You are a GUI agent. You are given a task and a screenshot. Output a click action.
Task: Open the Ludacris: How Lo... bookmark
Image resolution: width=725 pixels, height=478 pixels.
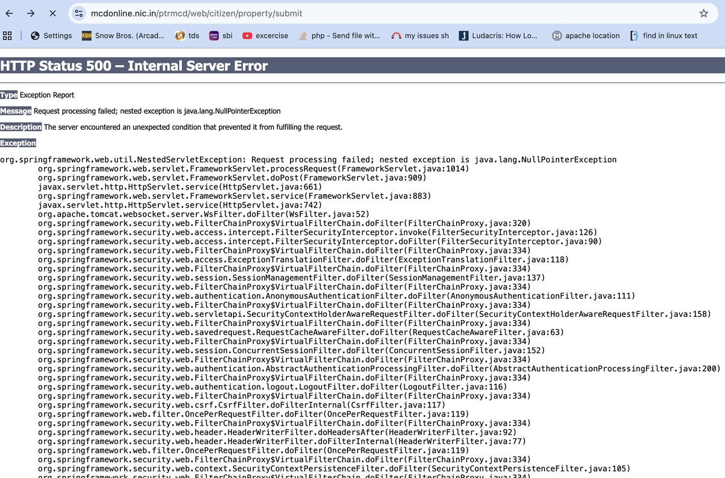[x=498, y=36]
